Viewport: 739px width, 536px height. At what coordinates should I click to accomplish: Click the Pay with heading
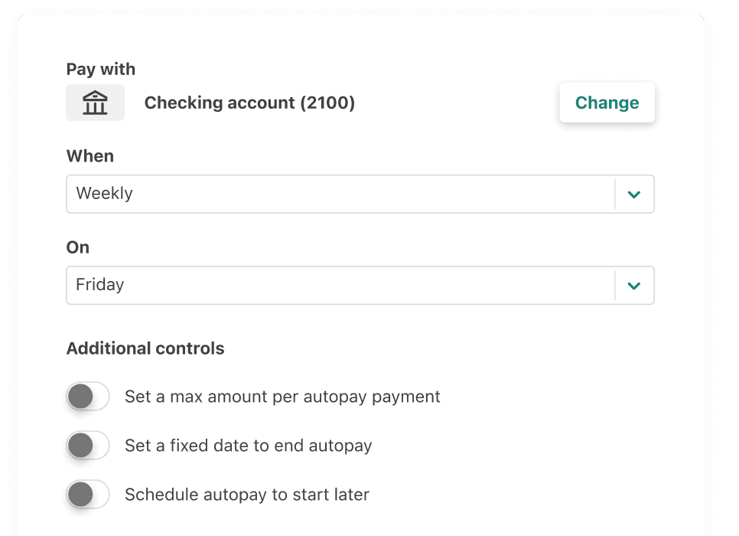[x=101, y=69]
